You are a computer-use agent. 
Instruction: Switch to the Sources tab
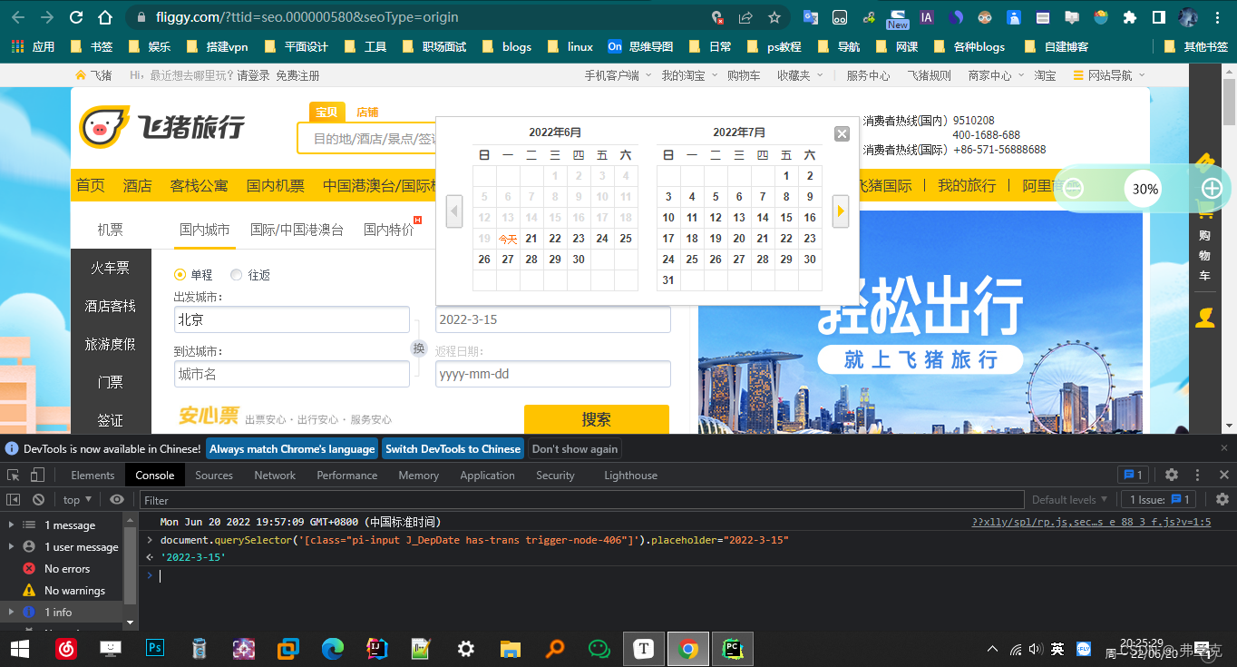(x=214, y=475)
